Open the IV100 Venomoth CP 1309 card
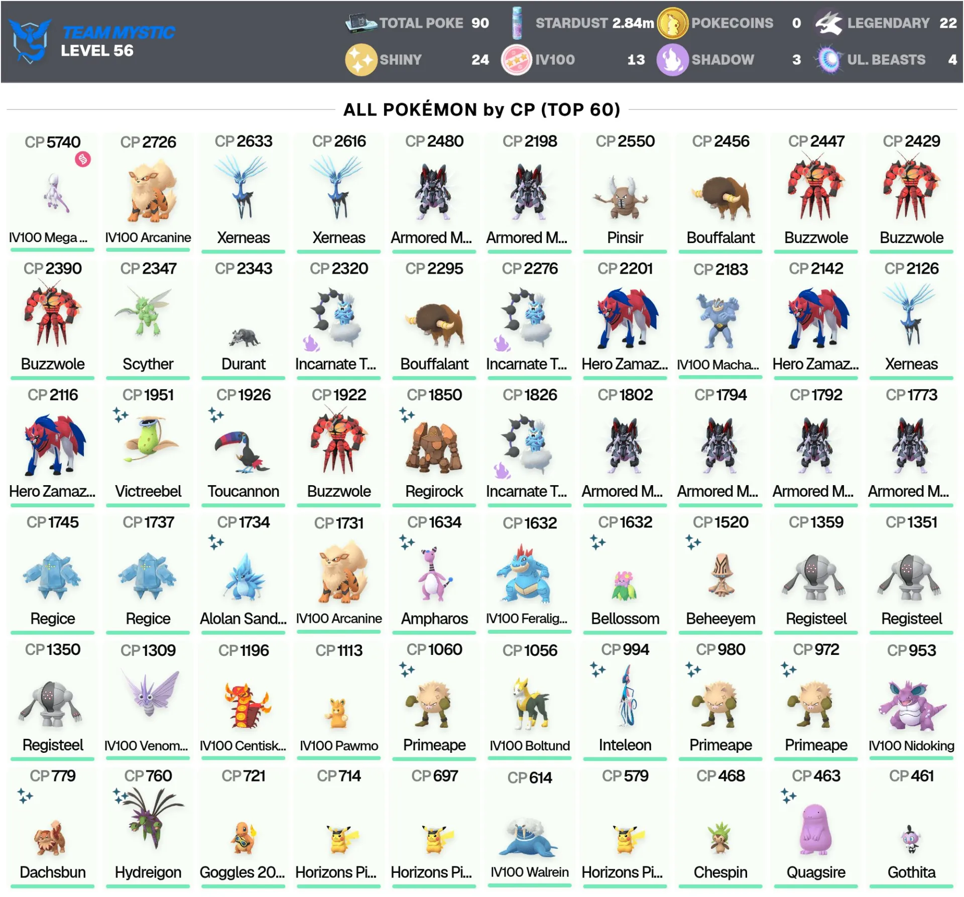This screenshot has width=964, height=897. tap(148, 701)
